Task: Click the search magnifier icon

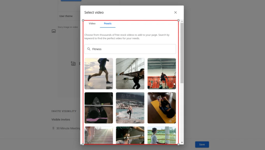Action: pos(89,49)
